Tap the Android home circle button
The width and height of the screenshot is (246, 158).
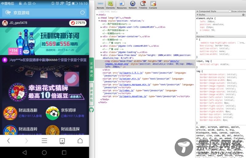44,152
